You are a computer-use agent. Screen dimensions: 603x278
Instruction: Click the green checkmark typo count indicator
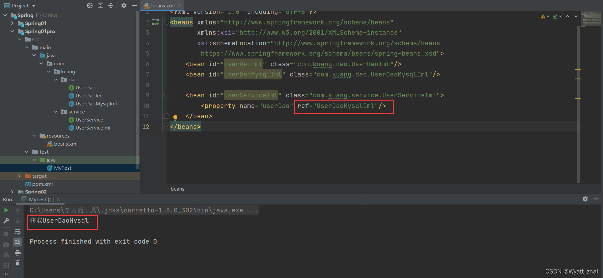pyautogui.click(x=557, y=16)
